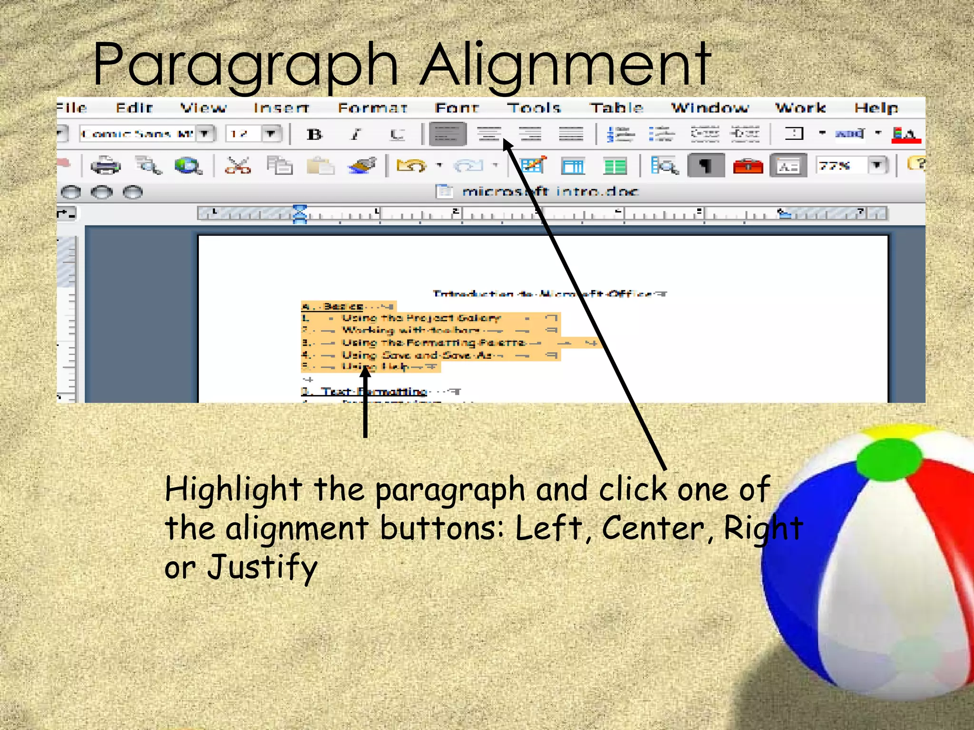
Task: Click the Insert Table icon
Action: pyautogui.click(x=573, y=166)
